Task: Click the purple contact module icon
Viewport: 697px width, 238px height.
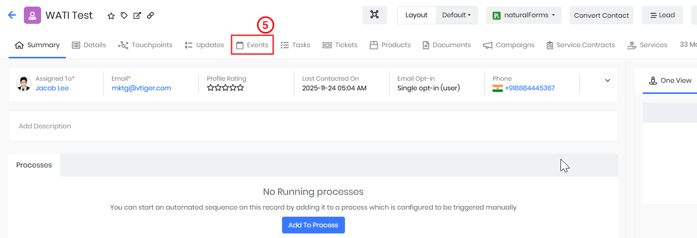Action: point(32,15)
